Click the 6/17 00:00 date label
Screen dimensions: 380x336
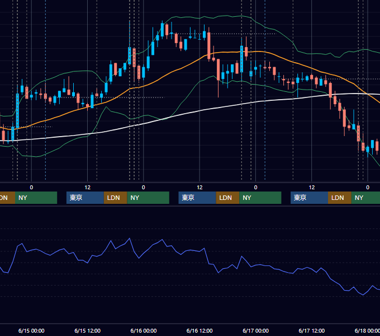tap(256, 330)
